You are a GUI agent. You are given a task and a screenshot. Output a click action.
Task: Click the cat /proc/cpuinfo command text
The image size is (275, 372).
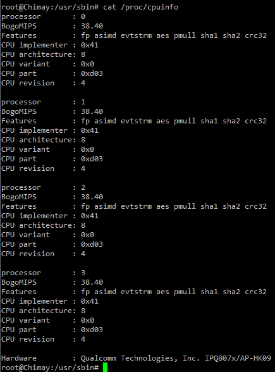pyautogui.click(x=140, y=7)
